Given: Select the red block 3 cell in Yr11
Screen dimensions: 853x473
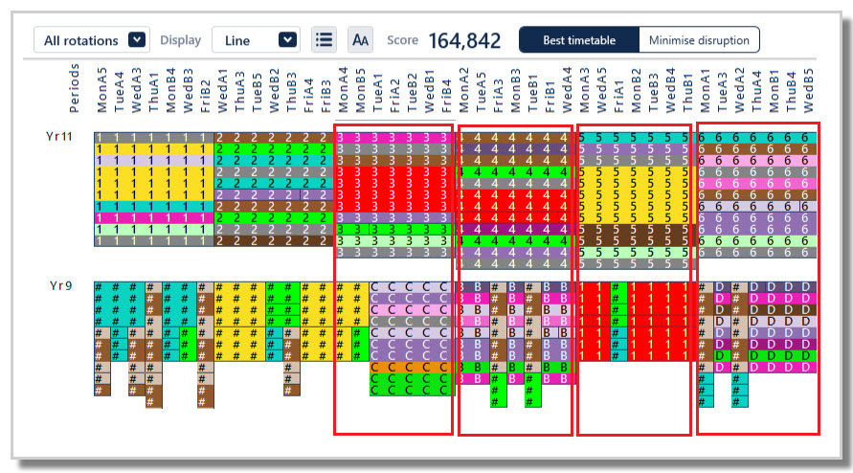Looking at the screenshot, I should point(393,189).
